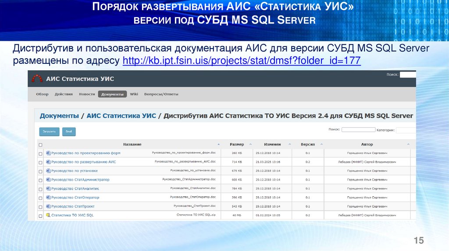Open the Действия tab
The image size is (449, 251).
(x=64, y=94)
